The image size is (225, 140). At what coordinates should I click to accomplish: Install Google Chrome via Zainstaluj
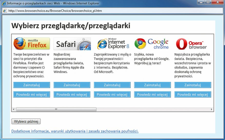(x=152, y=85)
